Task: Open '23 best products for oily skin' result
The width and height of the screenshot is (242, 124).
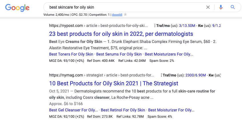Action: [121, 34]
